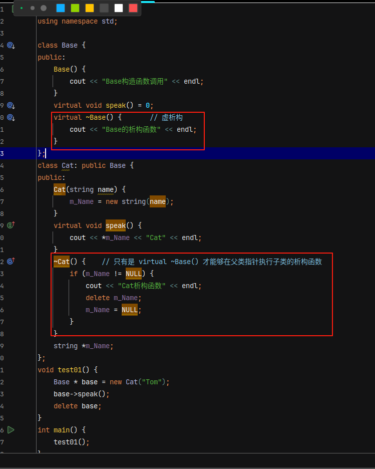Click highlighted 'name' in new string(name)
The width and height of the screenshot is (375, 469).
point(158,201)
